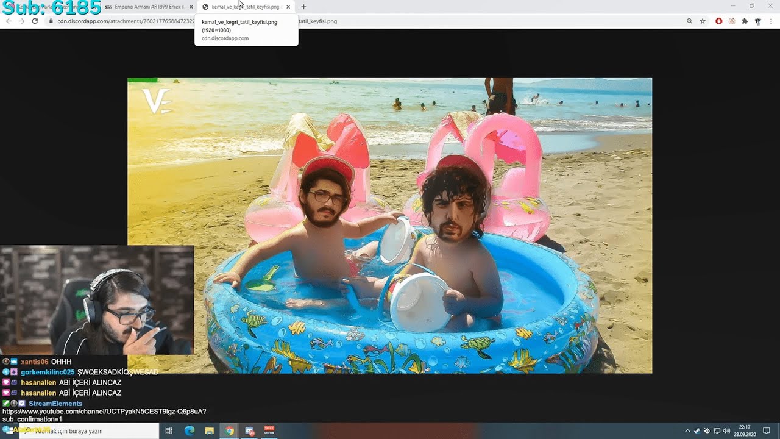Open the Extensions puzzle-piece menu
Image resolution: width=780 pixels, height=439 pixels.
click(x=745, y=21)
